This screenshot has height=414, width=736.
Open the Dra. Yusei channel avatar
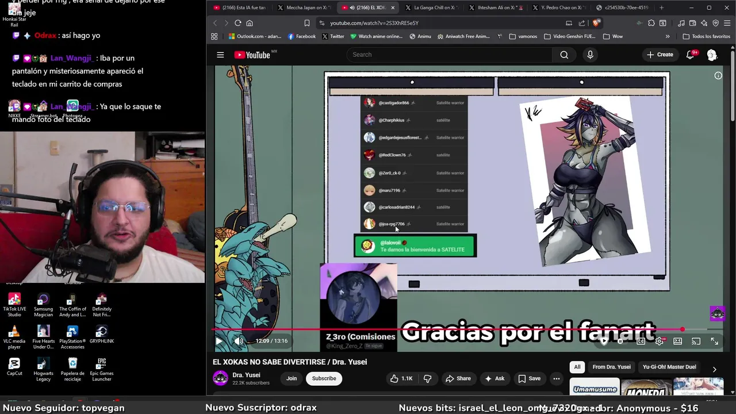click(x=220, y=378)
